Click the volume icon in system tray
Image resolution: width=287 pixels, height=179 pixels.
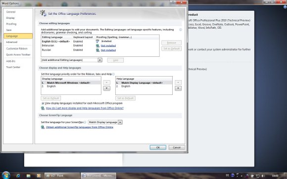click(263, 176)
